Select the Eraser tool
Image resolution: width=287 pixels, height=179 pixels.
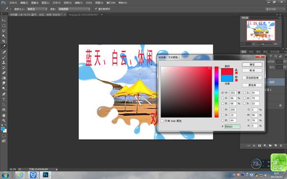[4, 73]
